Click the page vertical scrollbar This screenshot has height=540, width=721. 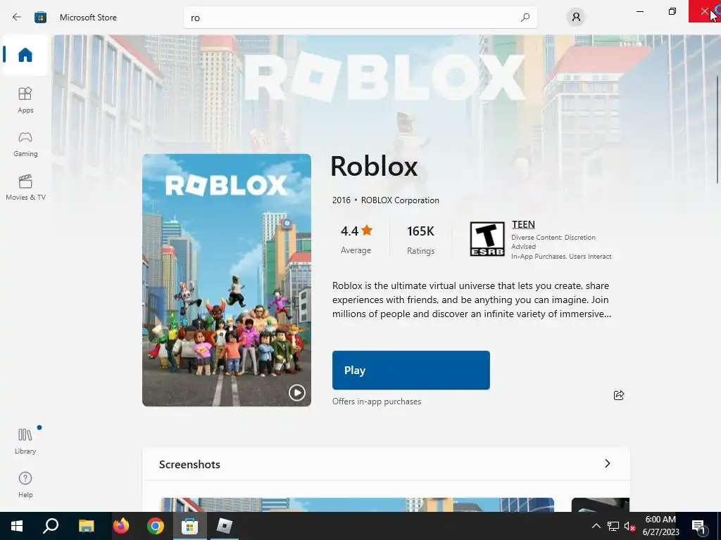[x=717, y=129]
